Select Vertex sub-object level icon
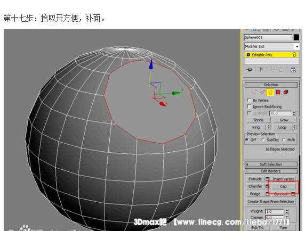This screenshot has width=305, height=231. pyautogui.click(x=254, y=92)
